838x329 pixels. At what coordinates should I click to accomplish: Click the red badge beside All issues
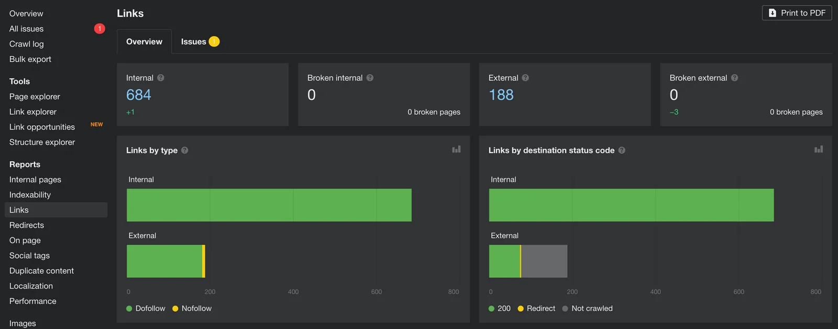[x=100, y=29]
